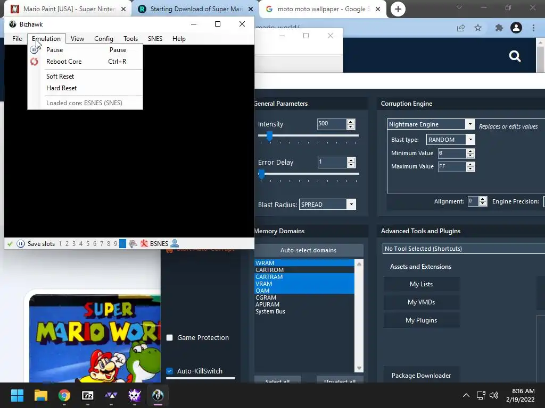This screenshot has width=545, height=408.
Task: Select save slot 0 highlighted in blue
Action: pyautogui.click(x=122, y=244)
